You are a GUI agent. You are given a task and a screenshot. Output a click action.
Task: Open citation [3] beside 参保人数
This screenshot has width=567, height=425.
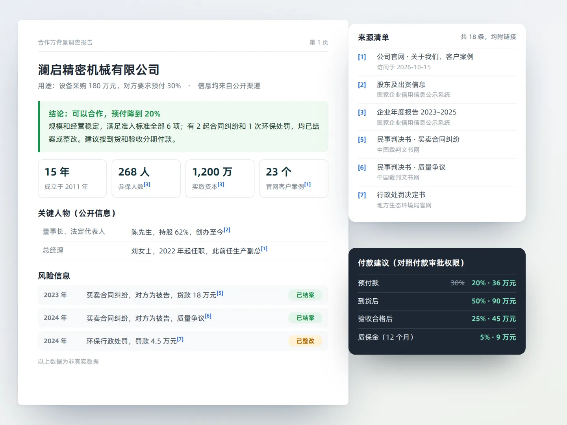147,185
